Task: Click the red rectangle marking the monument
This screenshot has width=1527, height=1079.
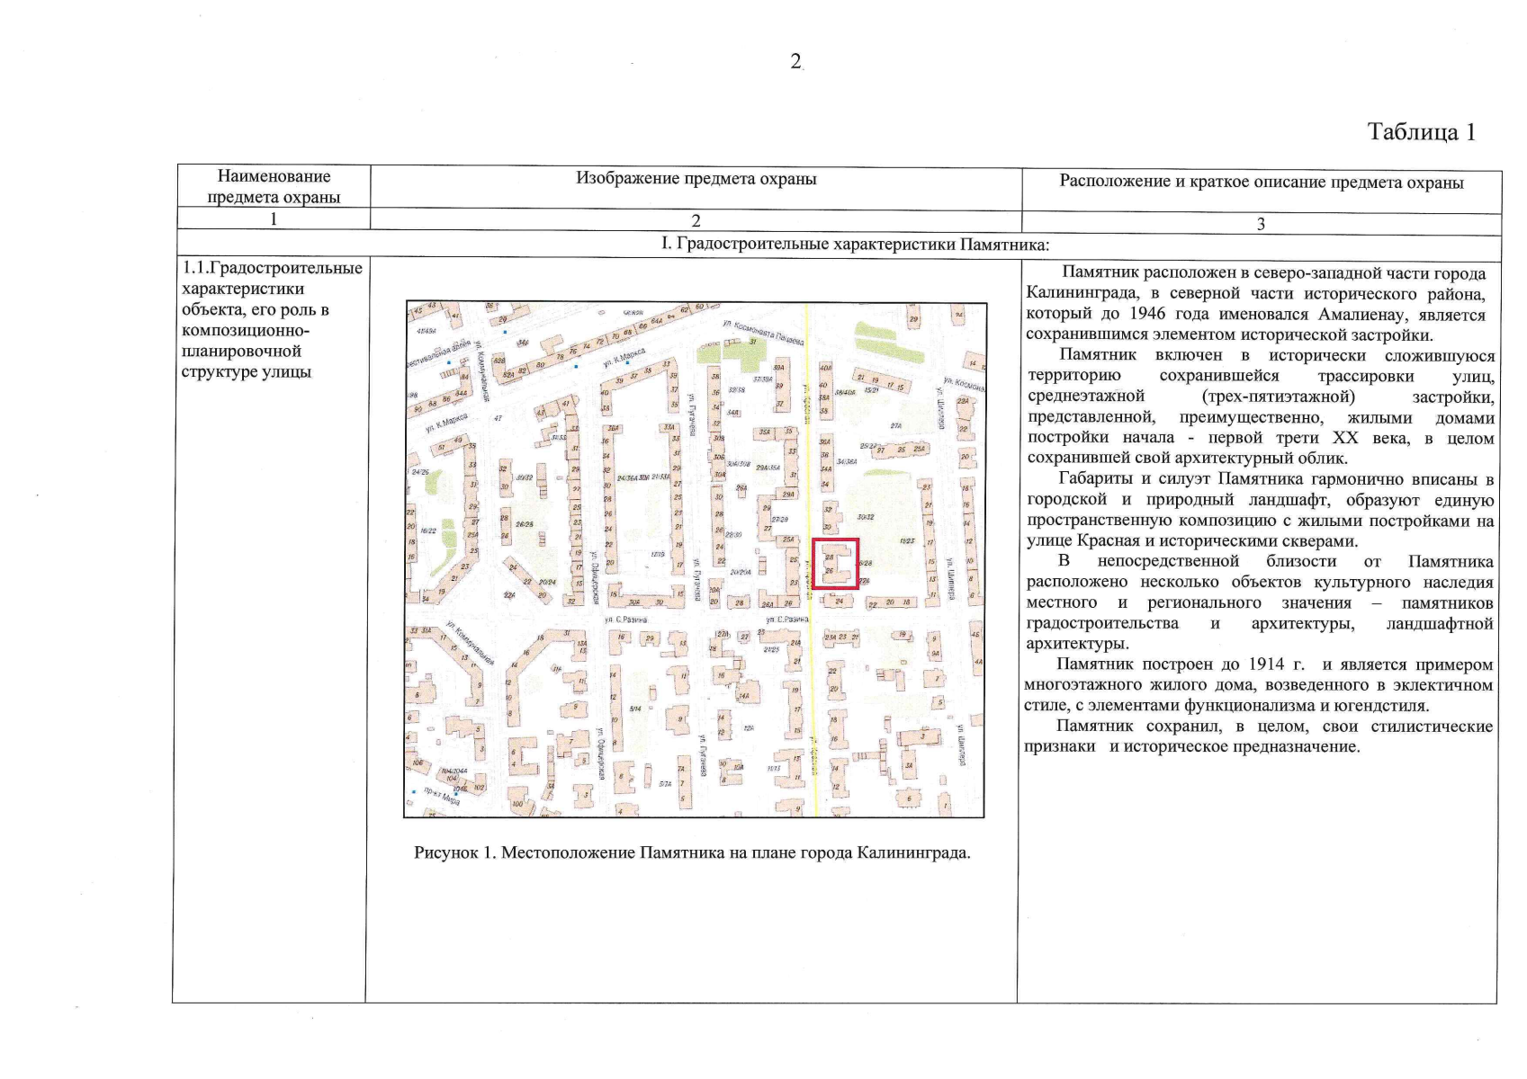Action: [835, 564]
